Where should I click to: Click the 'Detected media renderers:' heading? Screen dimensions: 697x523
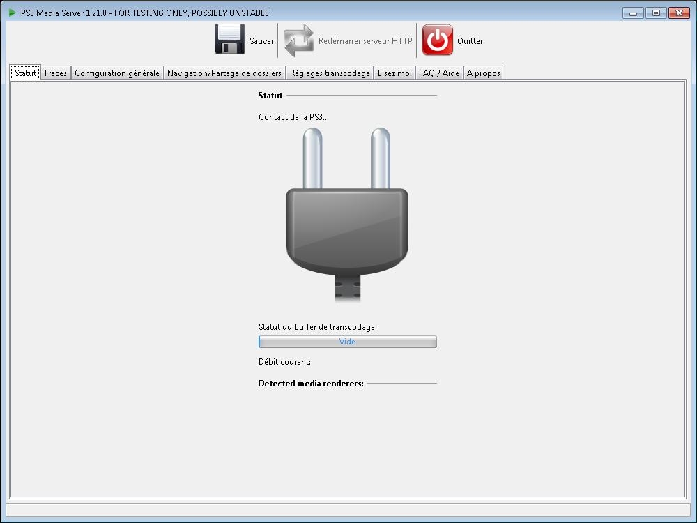311,384
